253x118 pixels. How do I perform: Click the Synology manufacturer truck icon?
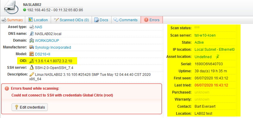coord(32,47)
